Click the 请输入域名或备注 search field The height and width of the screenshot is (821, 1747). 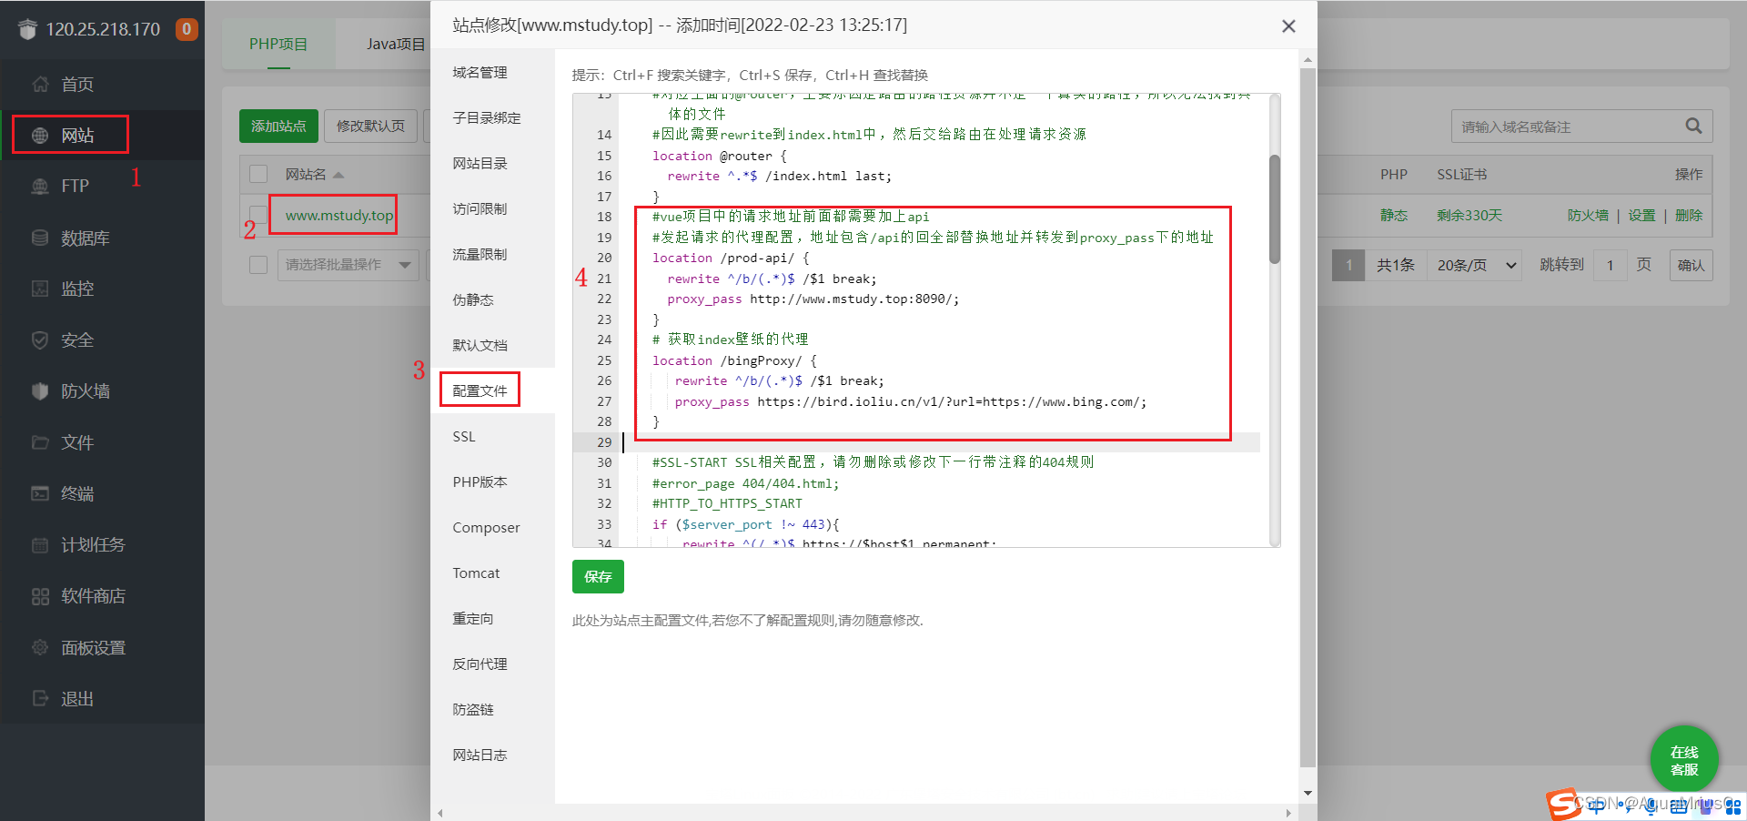pyautogui.click(x=1565, y=127)
